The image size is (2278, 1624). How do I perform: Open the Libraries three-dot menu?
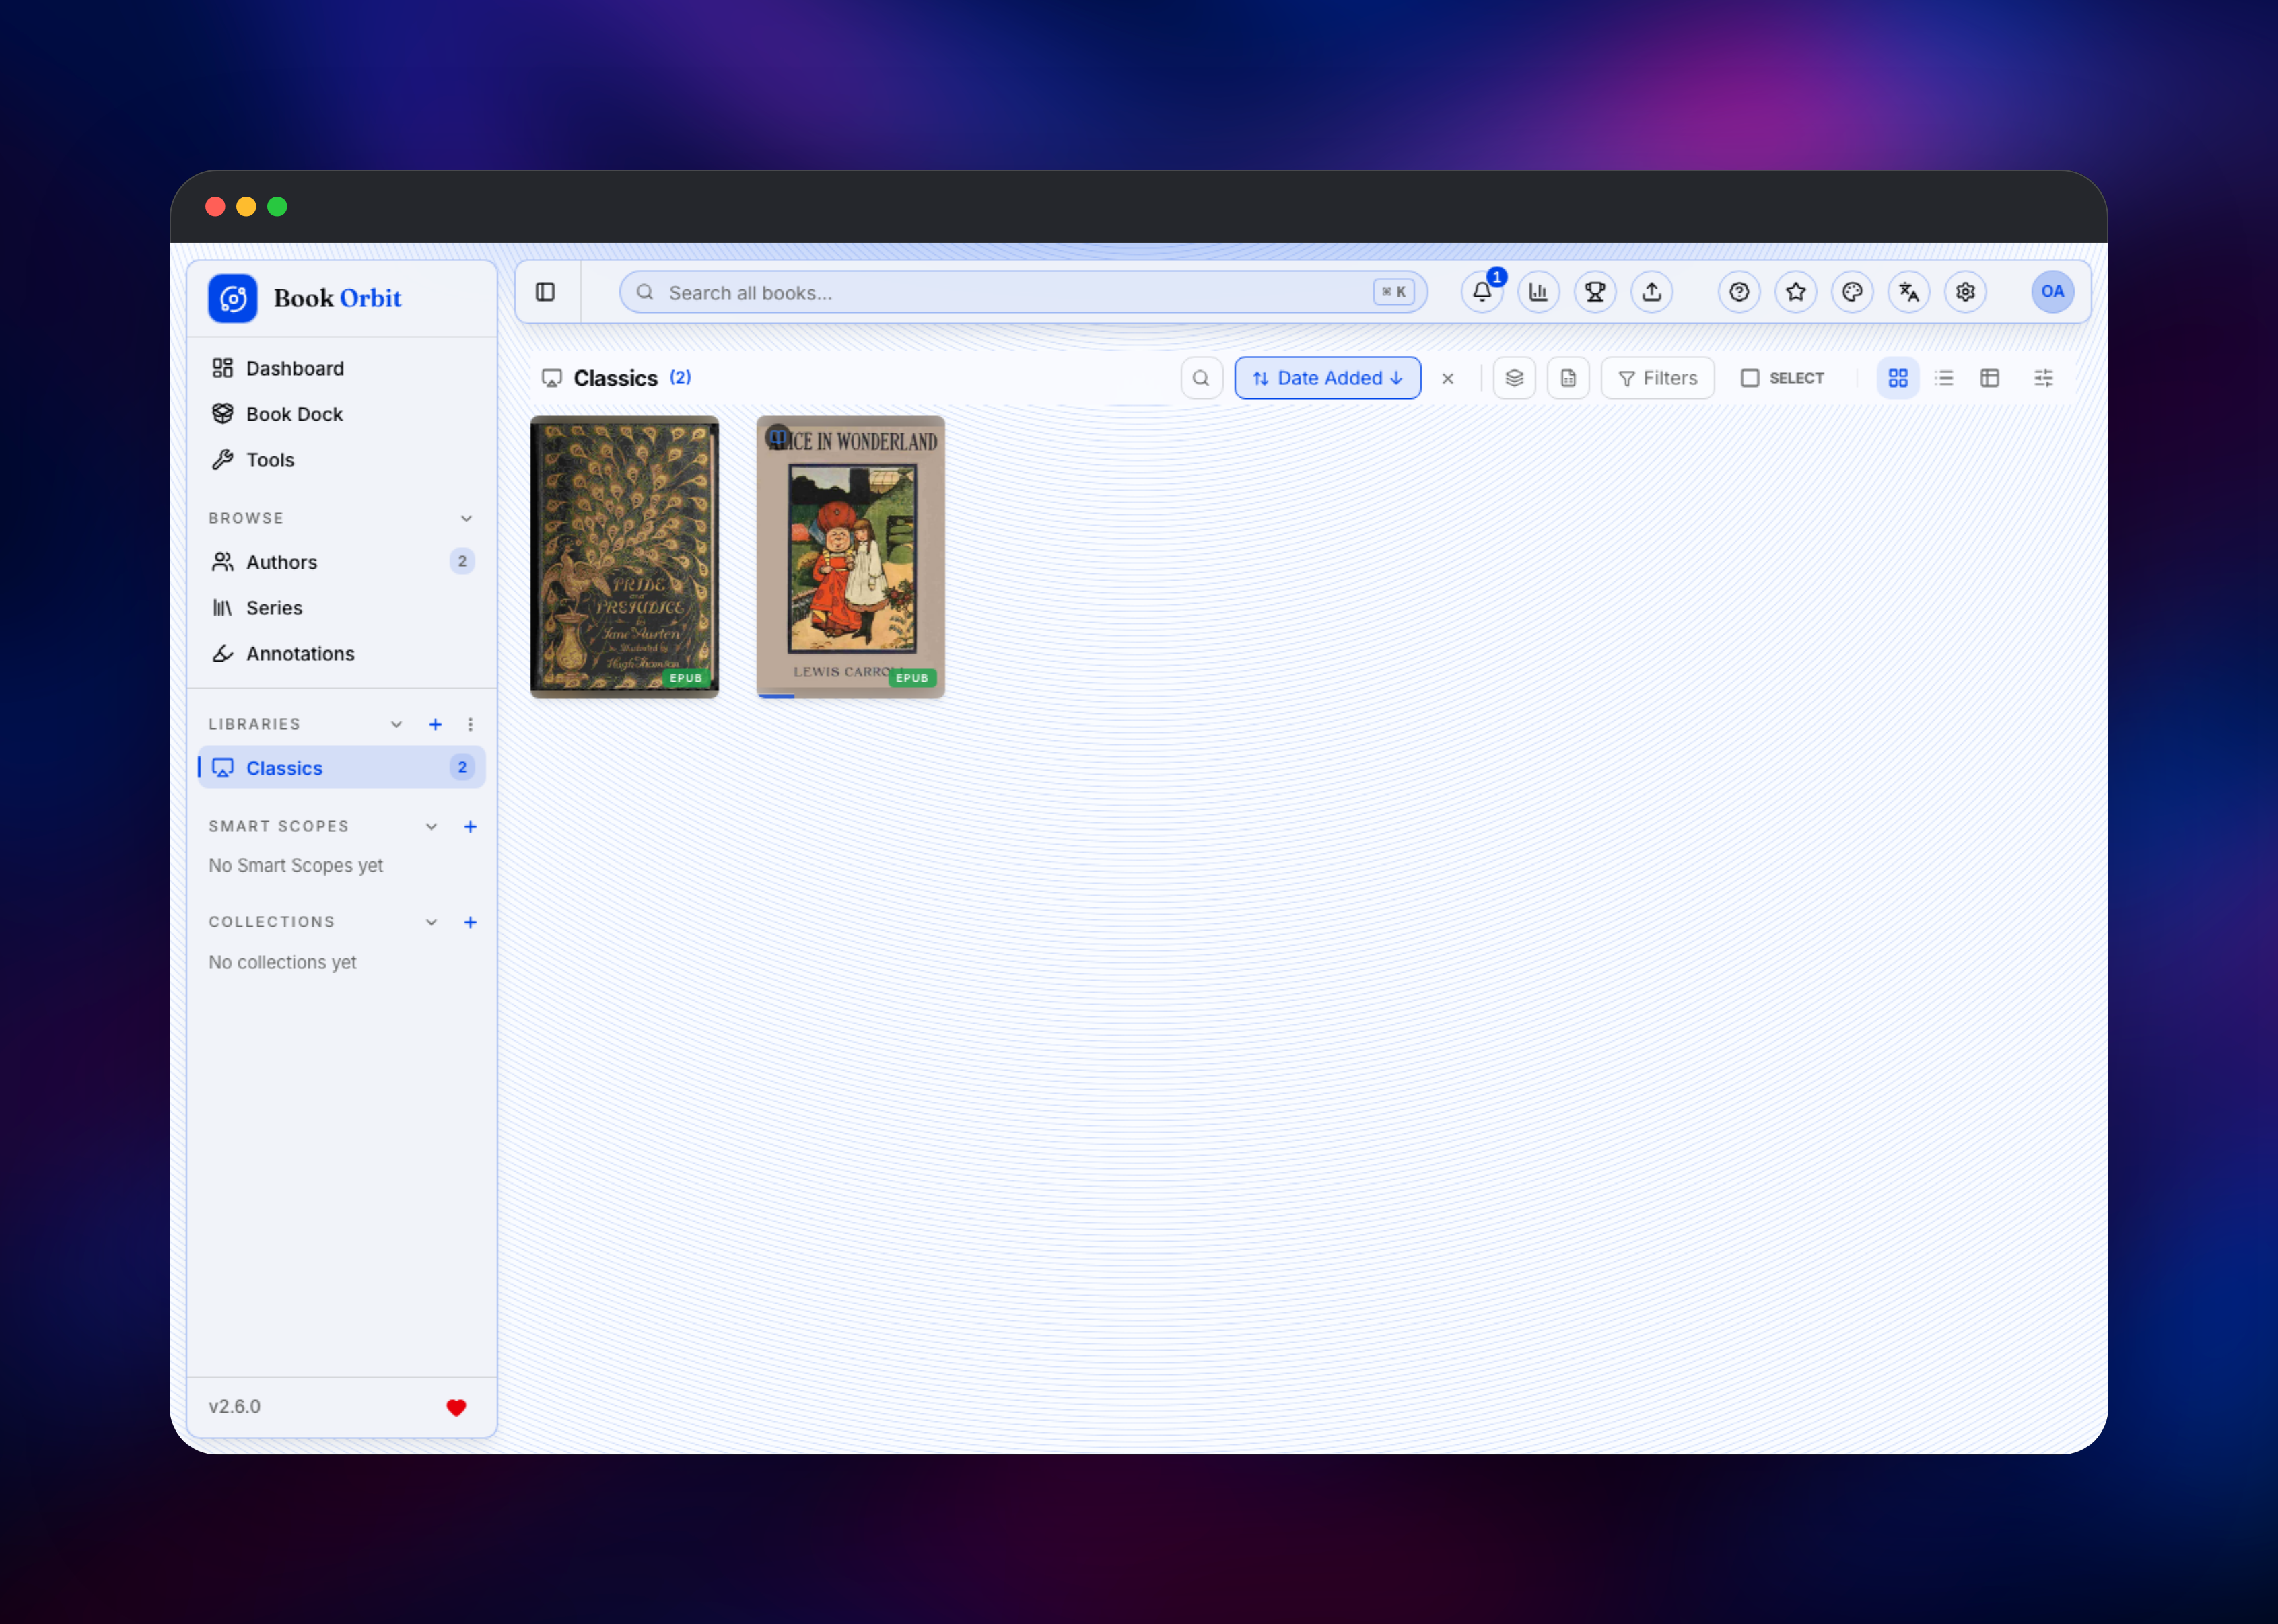pyautogui.click(x=470, y=724)
